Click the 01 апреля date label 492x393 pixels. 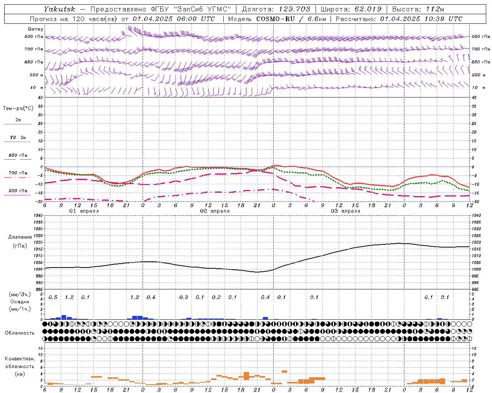[84, 211]
